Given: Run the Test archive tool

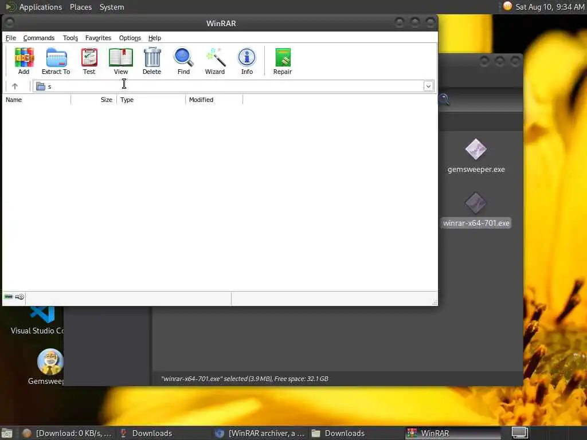Looking at the screenshot, I should pyautogui.click(x=89, y=61).
